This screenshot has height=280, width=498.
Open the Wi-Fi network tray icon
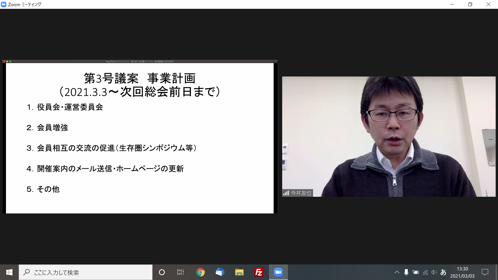coord(425,272)
